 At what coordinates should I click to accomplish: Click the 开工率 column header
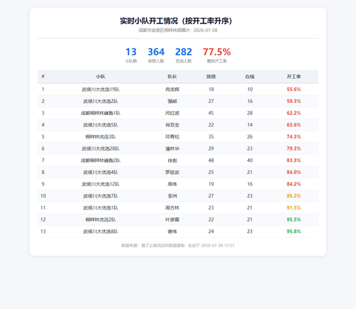[294, 77]
